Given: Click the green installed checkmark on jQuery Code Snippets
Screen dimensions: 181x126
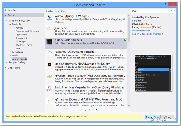Looking at the screenshot, I should (125, 40).
